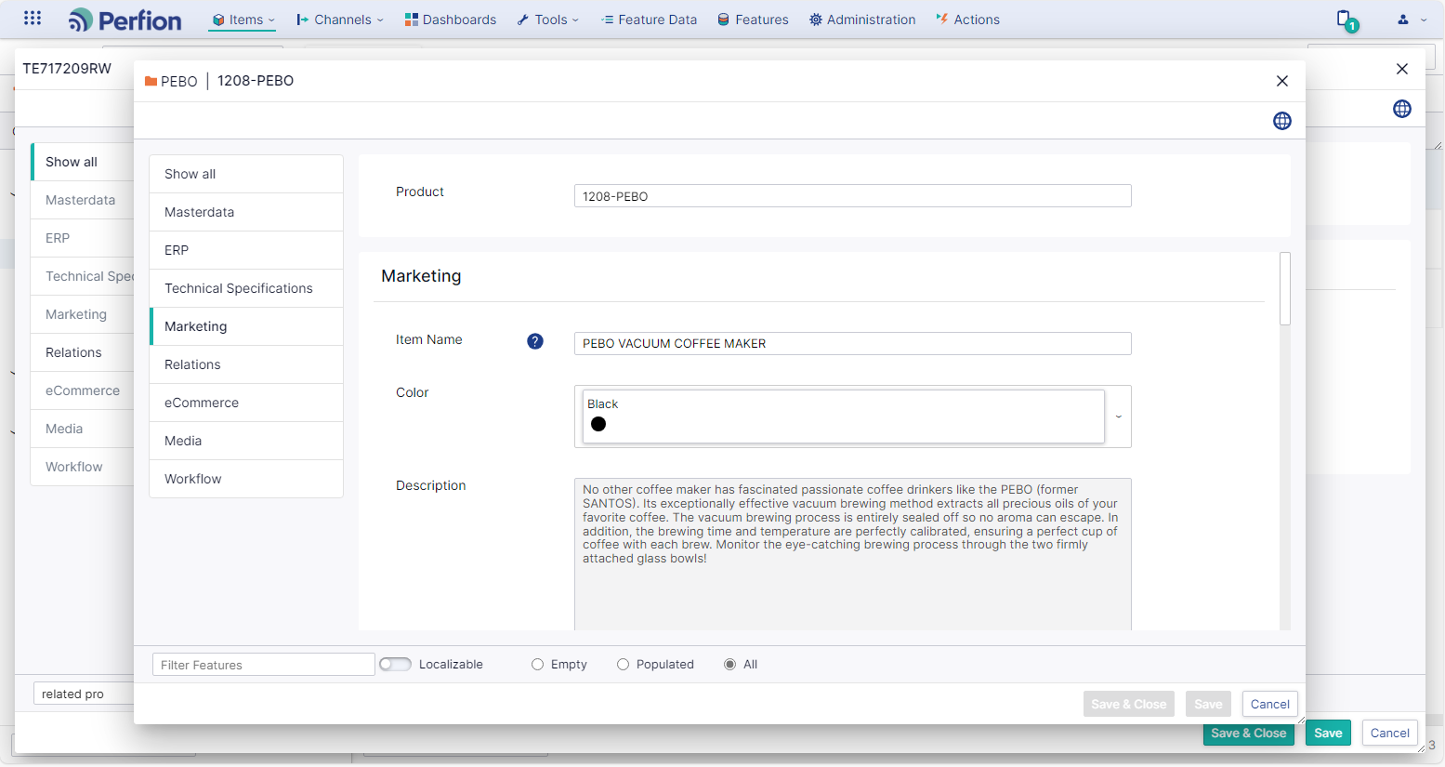This screenshot has height=767, width=1445.
Task: Click the 1208-PEBO dialog title text
Action: point(256,81)
